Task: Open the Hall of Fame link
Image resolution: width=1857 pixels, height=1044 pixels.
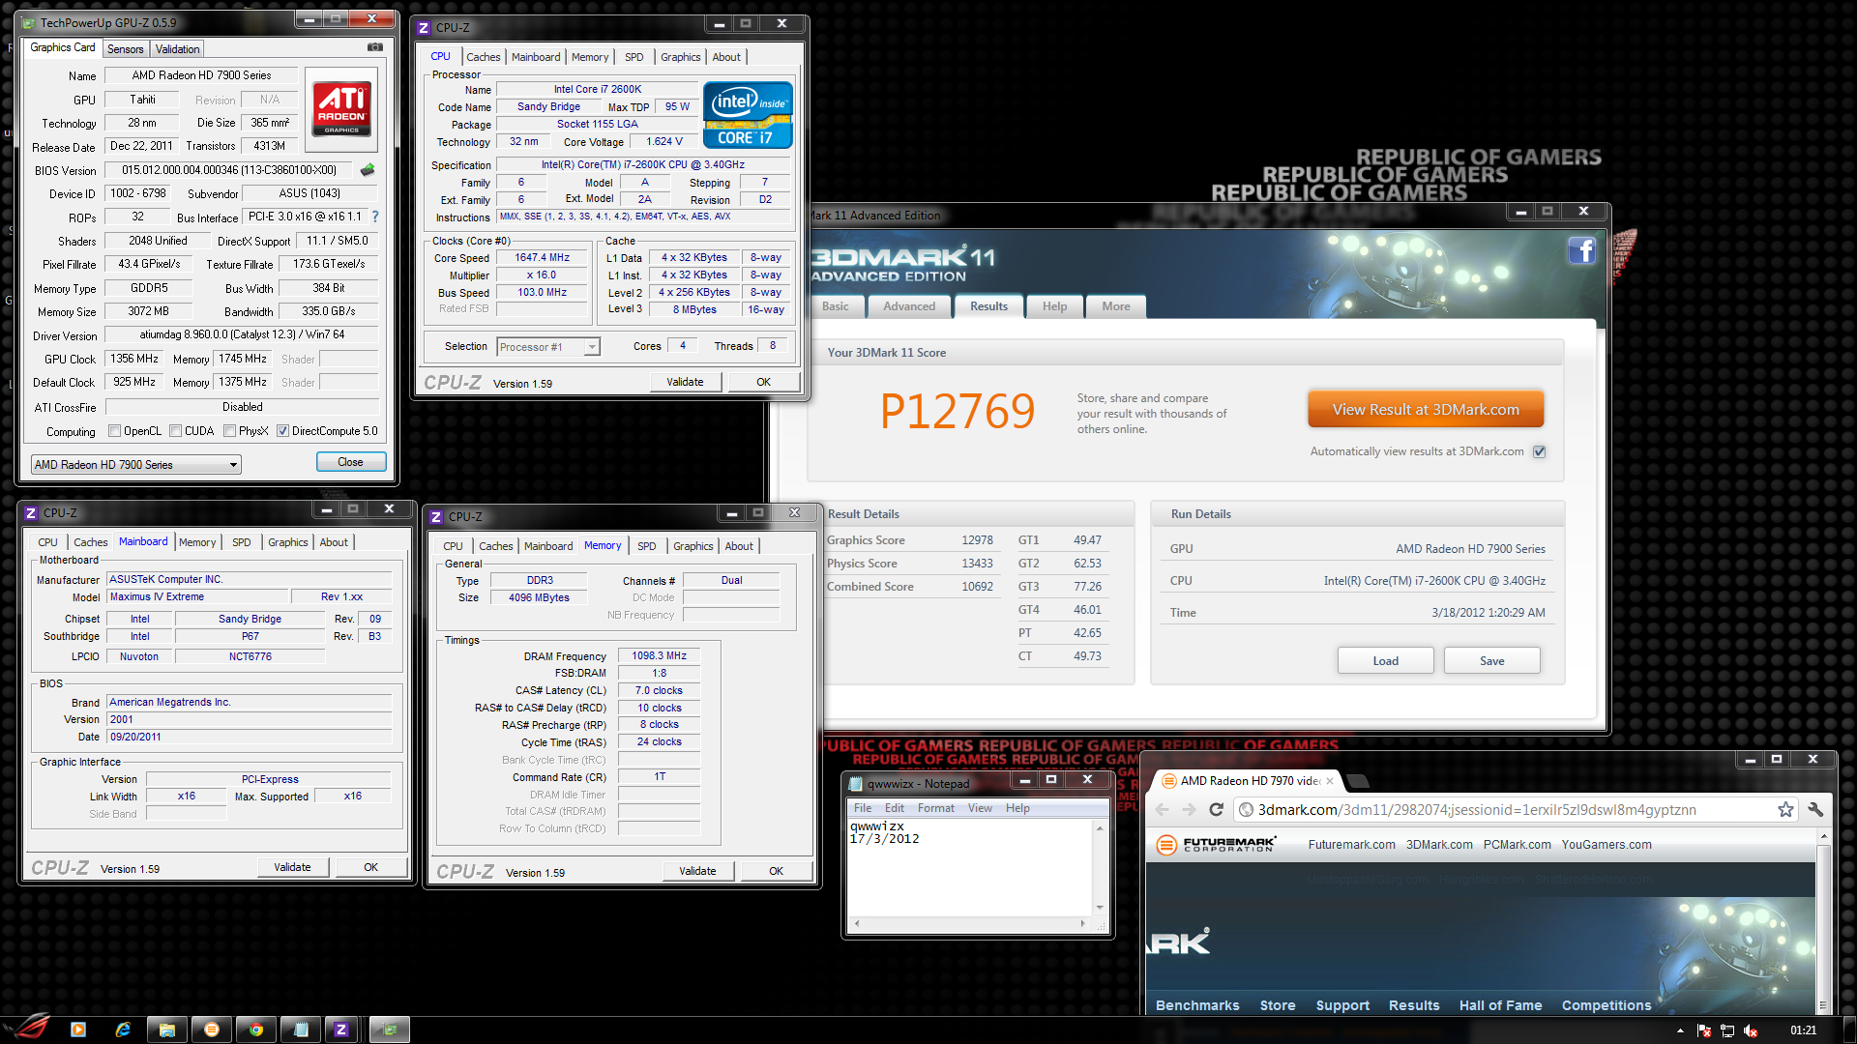Action: [1500, 1005]
